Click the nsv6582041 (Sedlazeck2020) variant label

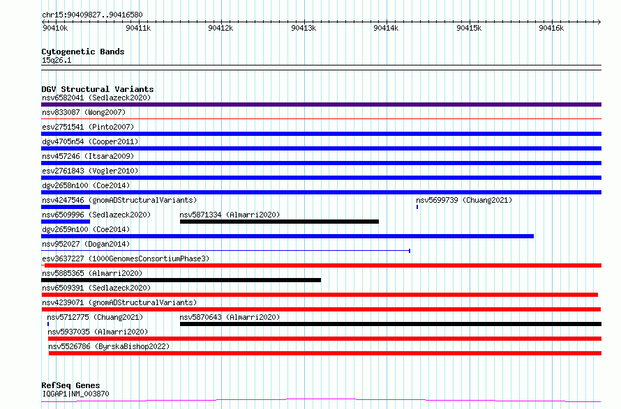(x=96, y=98)
